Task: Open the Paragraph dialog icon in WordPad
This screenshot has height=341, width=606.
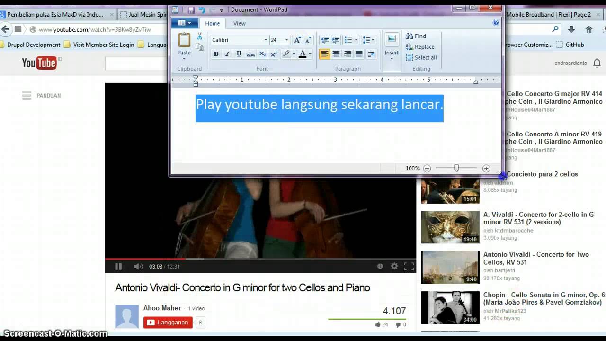Action: click(371, 54)
